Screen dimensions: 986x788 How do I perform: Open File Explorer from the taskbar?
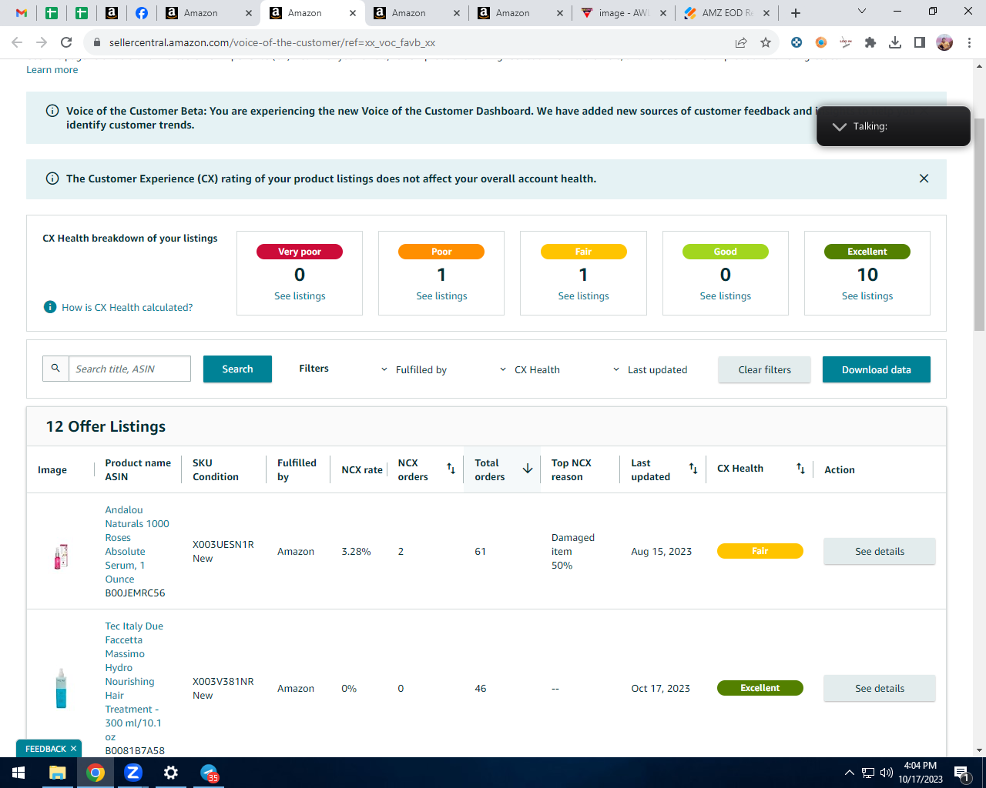[58, 773]
